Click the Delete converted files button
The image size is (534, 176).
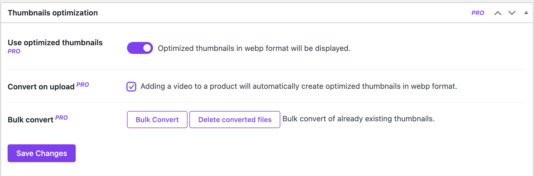coord(234,119)
